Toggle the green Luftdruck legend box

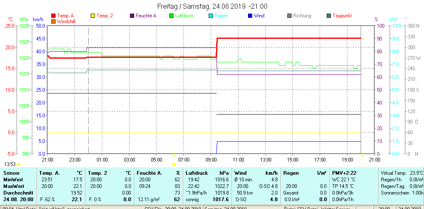click(171, 16)
